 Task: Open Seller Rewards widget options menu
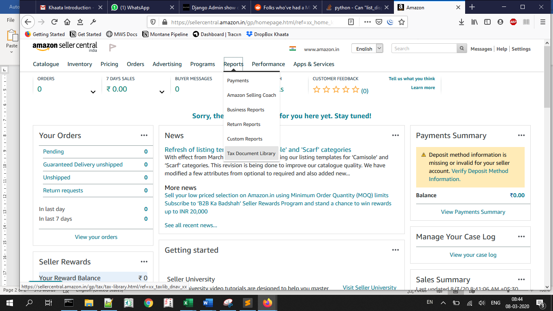point(144,262)
